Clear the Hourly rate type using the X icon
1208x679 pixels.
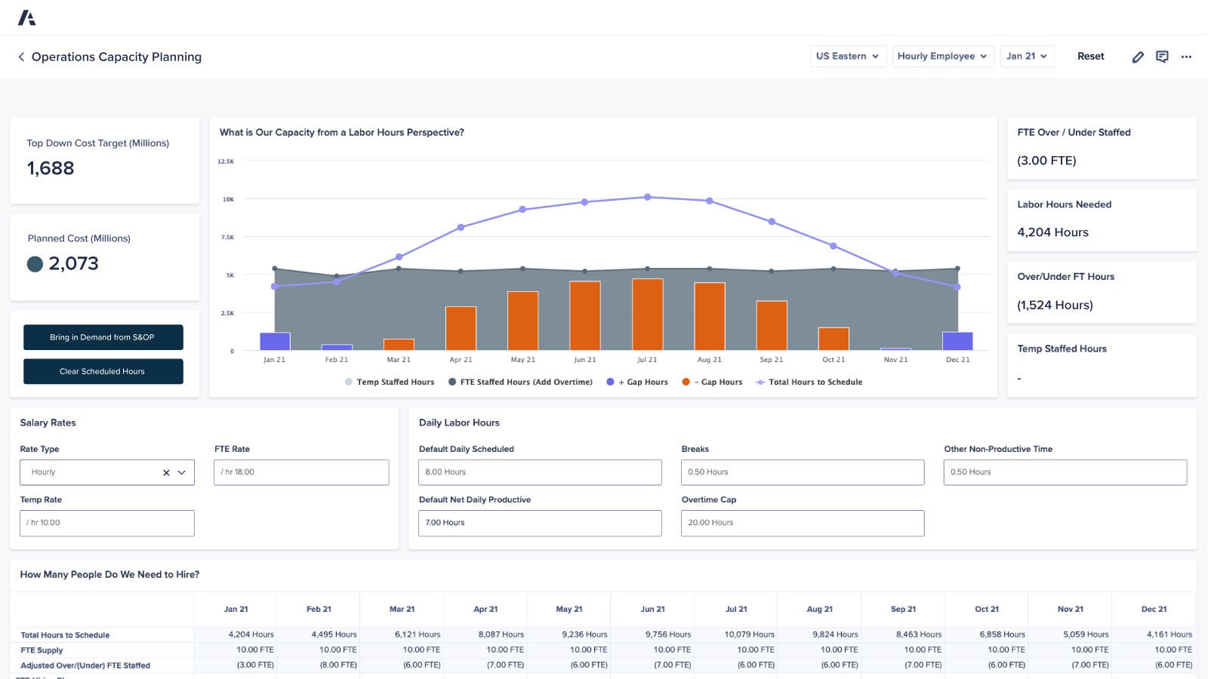point(165,472)
